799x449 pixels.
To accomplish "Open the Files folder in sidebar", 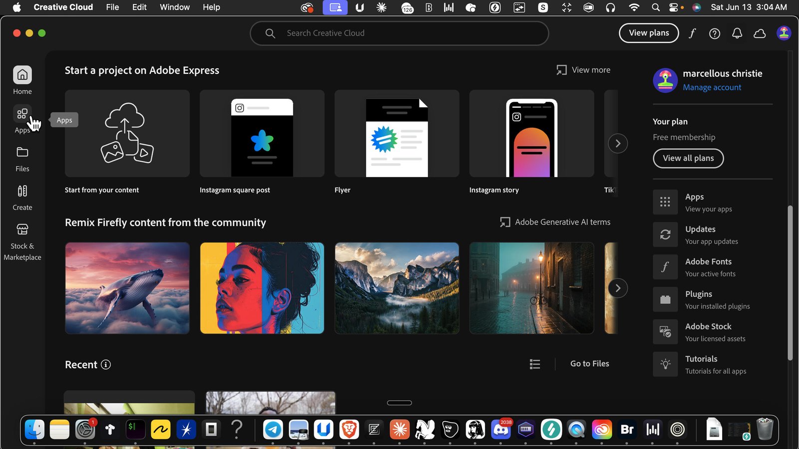I will tap(22, 152).
